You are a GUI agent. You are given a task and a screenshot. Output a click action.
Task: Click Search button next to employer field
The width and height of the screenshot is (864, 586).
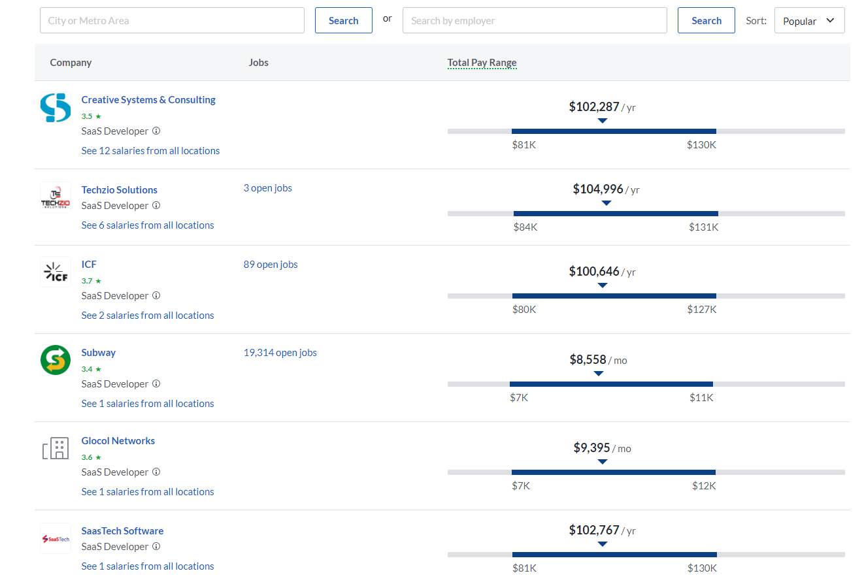pos(706,20)
